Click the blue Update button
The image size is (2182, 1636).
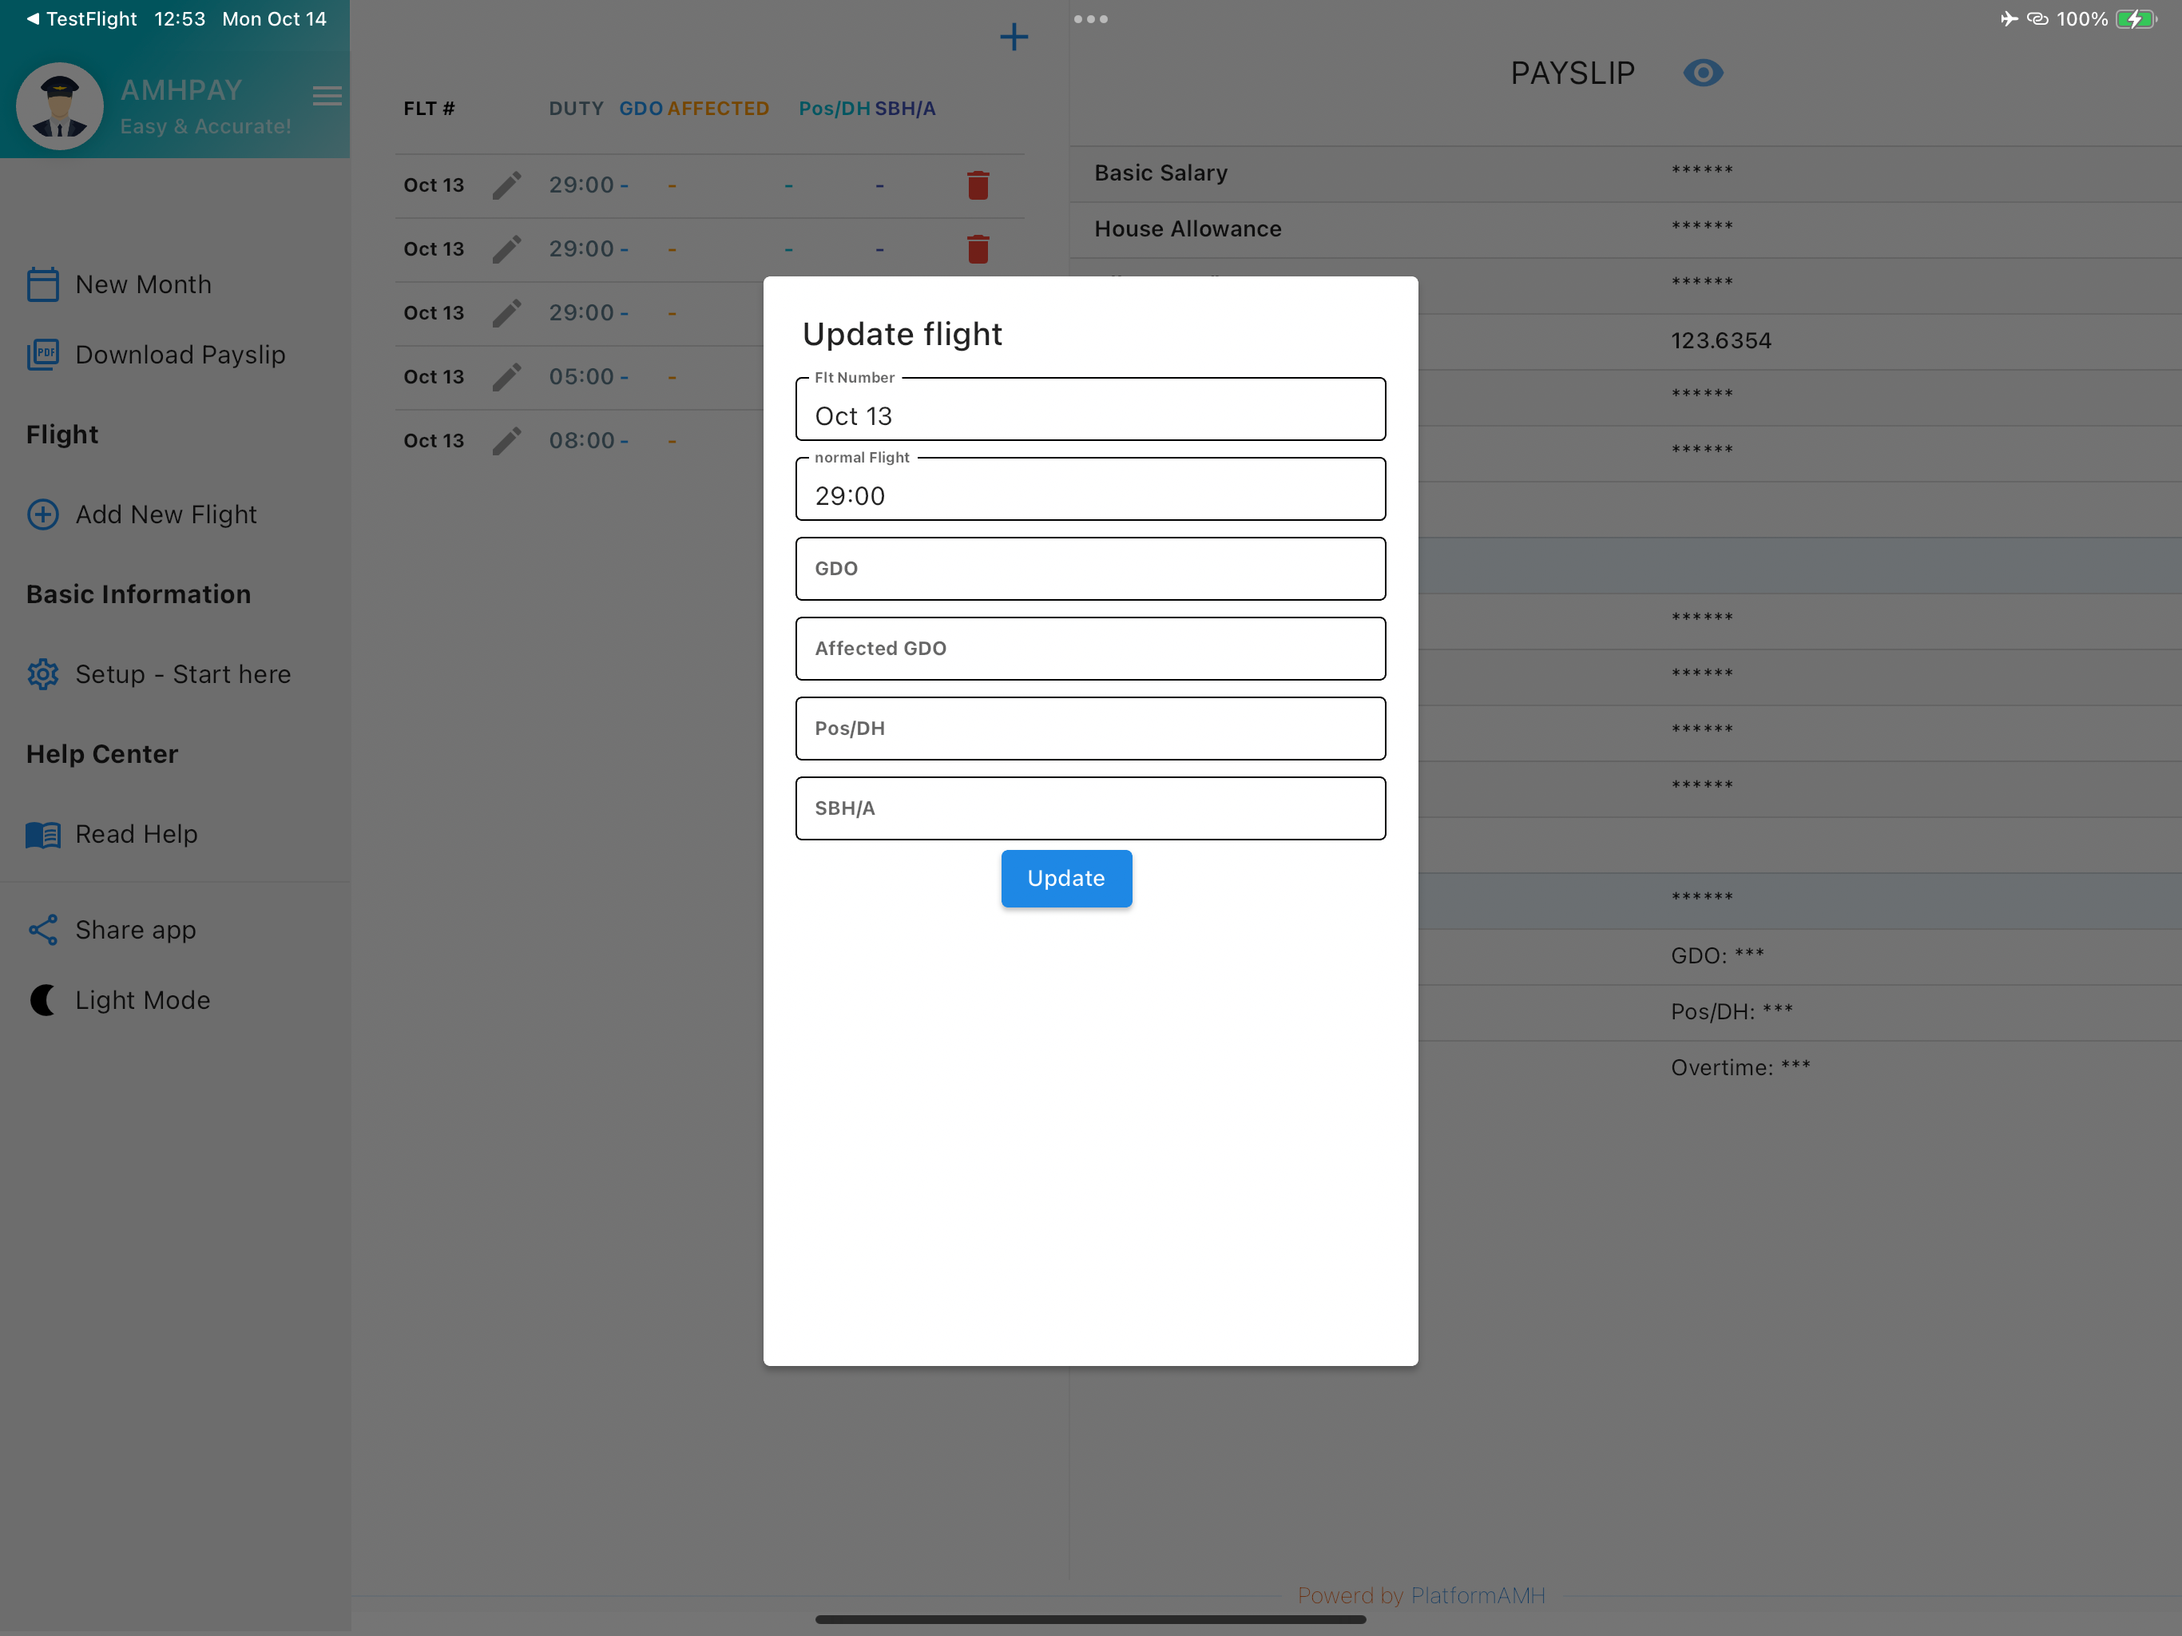point(1065,877)
